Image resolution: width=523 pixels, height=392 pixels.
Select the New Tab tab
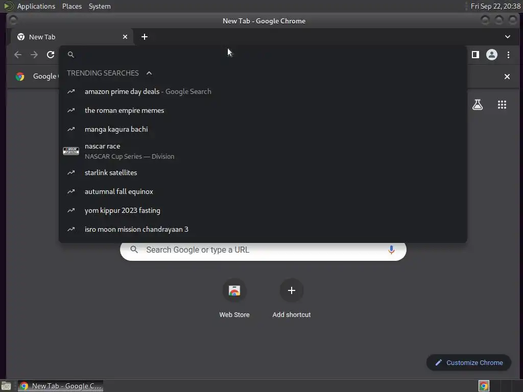tap(73, 37)
